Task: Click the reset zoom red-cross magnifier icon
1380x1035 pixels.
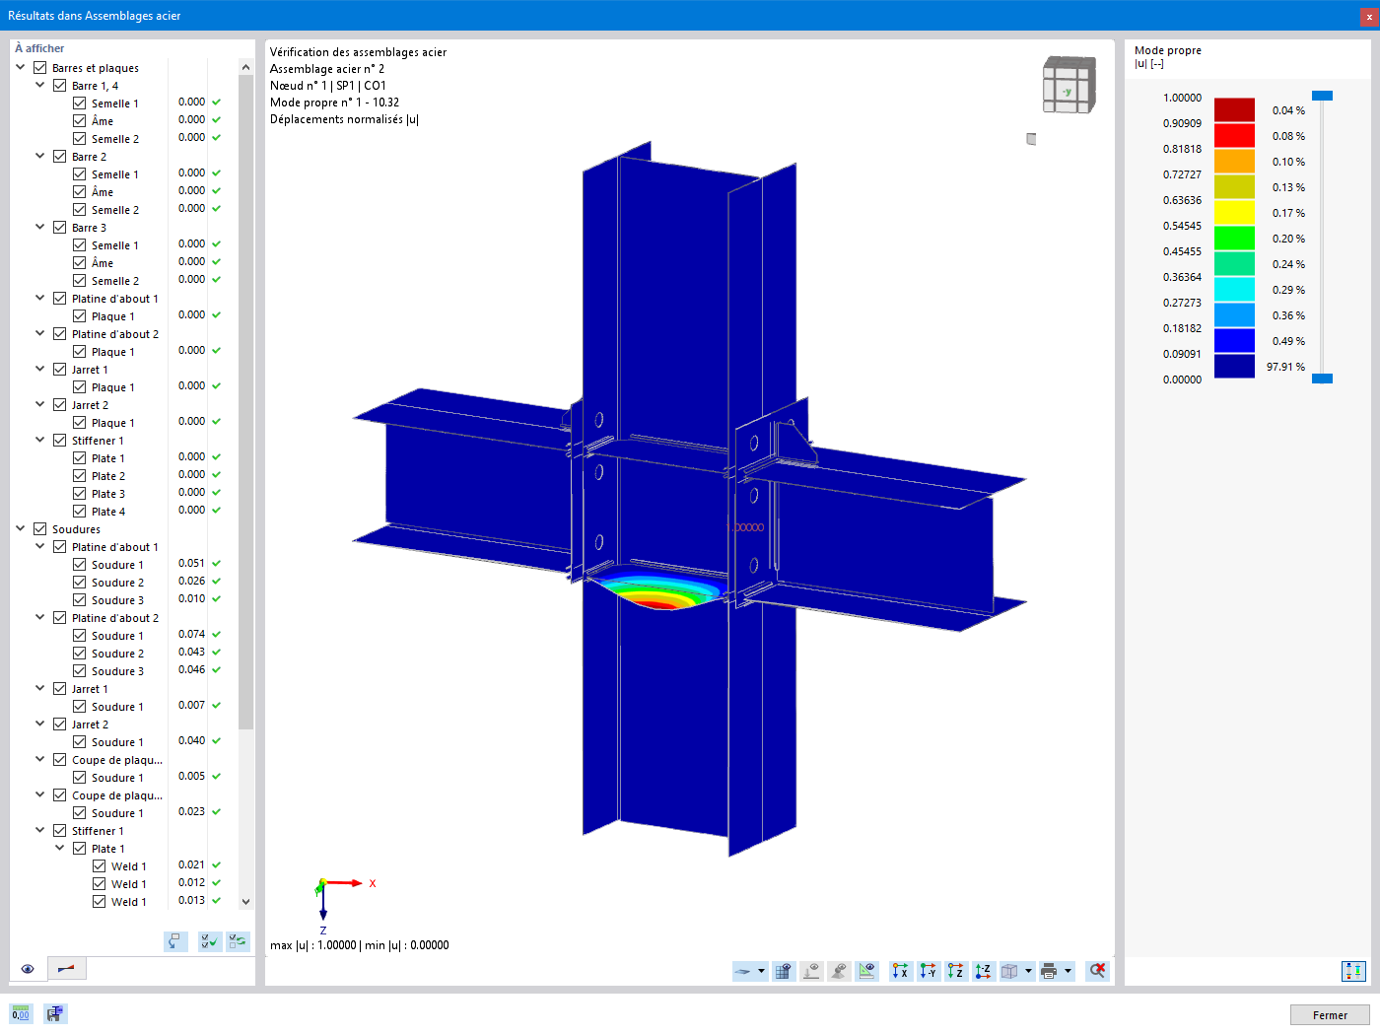Action: [1097, 971]
